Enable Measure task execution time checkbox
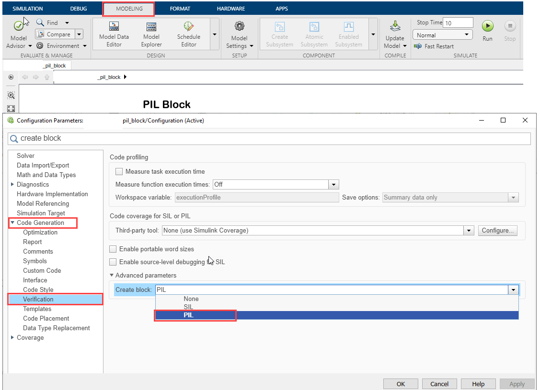The image size is (540, 390). coord(119,172)
